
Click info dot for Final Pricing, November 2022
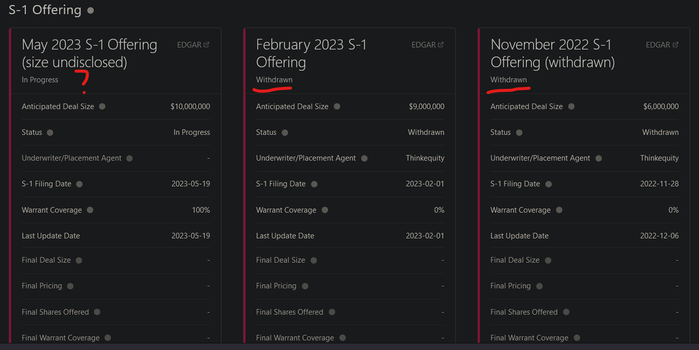click(x=539, y=286)
